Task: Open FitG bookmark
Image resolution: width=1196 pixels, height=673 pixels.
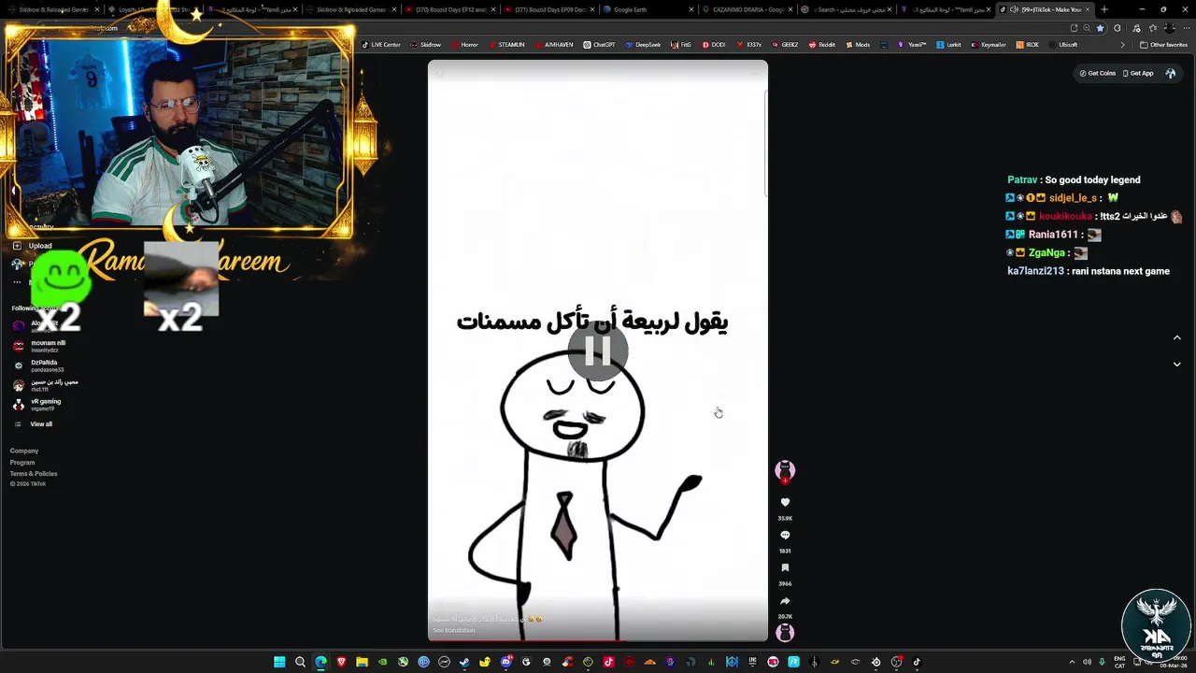Action: (x=681, y=45)
